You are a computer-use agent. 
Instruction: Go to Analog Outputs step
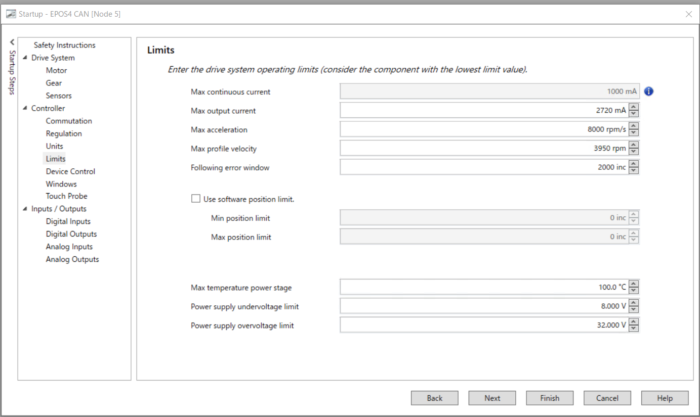[72, 259]
